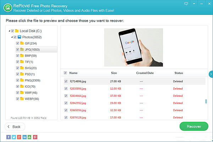Click the ICO folder icon
The width and height of the screenshot is (213, 142).
click(x=22, y=86)
